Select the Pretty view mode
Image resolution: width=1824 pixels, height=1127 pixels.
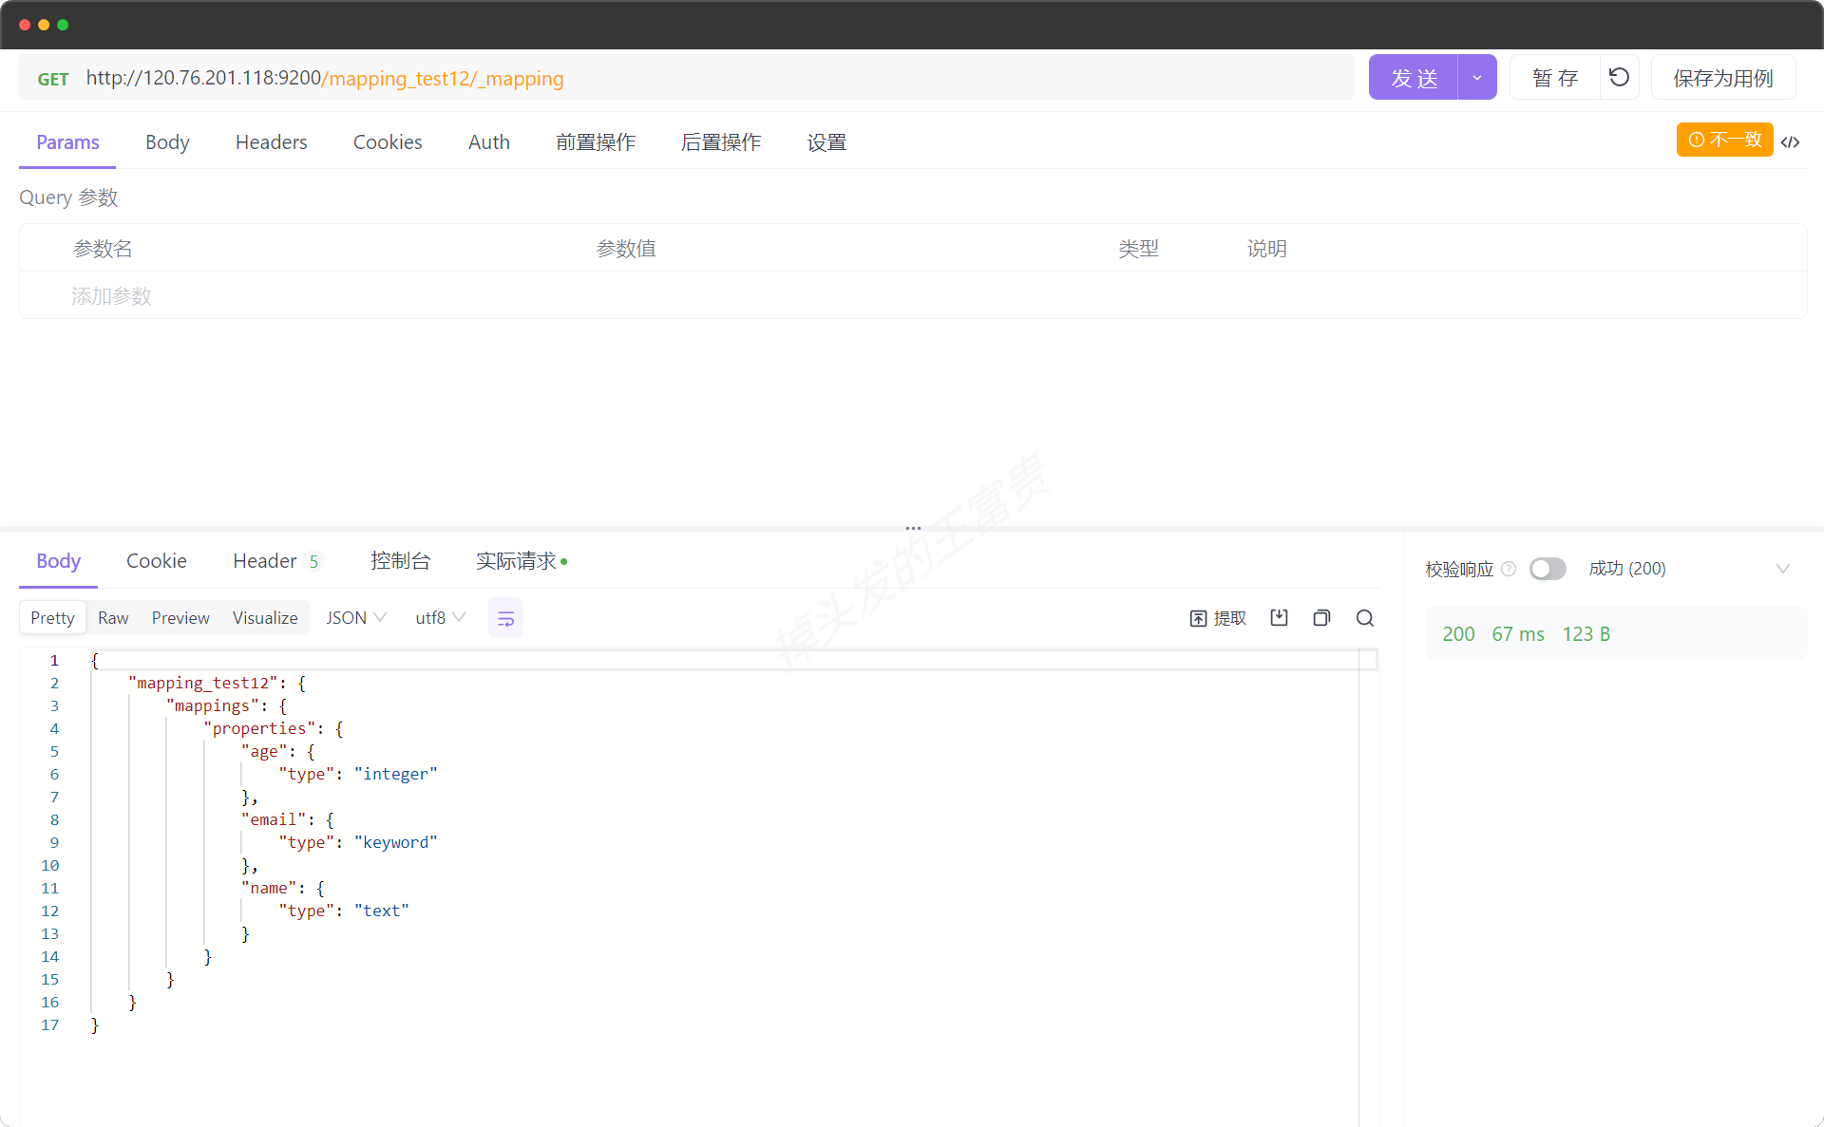(x=52, y=618)
